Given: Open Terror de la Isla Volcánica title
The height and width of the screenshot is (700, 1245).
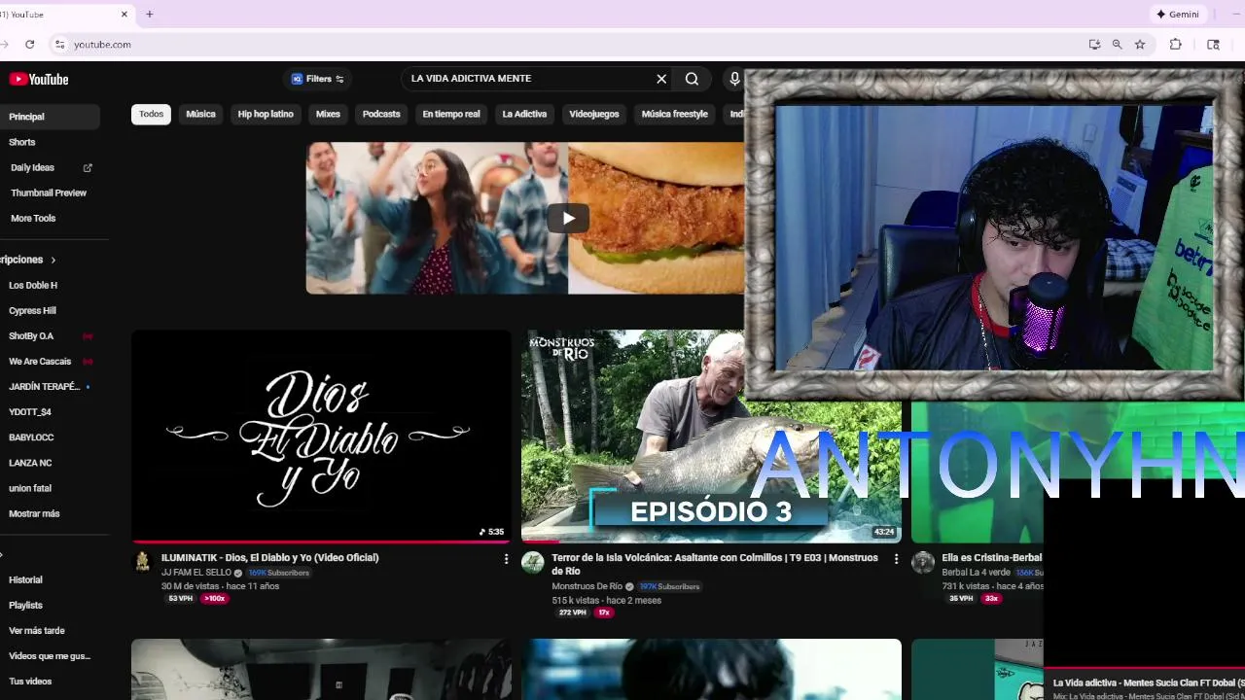Looking at the screenshot, I should 715,564.
